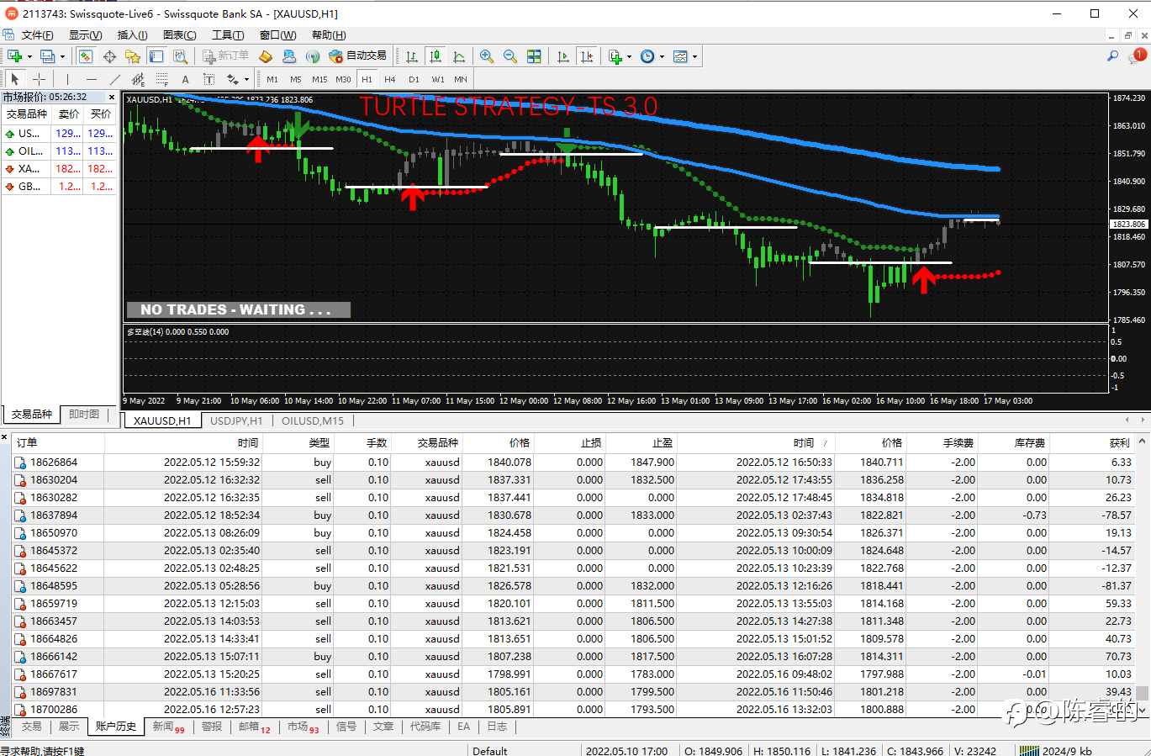Click the zoom in magnifier icon
Viewport: 1151px width, 756px height.
pyautogui.click(x=486, y=56)
